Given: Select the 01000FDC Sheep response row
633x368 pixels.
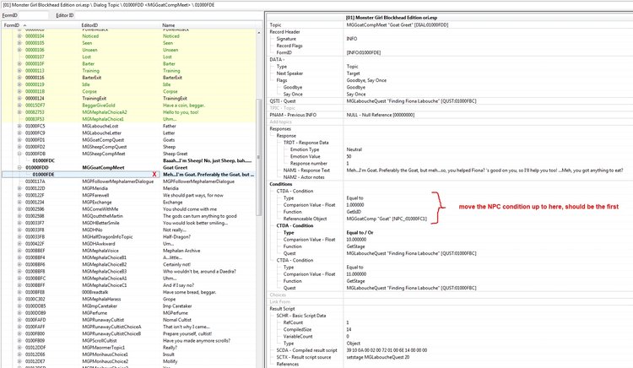Looking at the screenshot, I should coord(128,160).
